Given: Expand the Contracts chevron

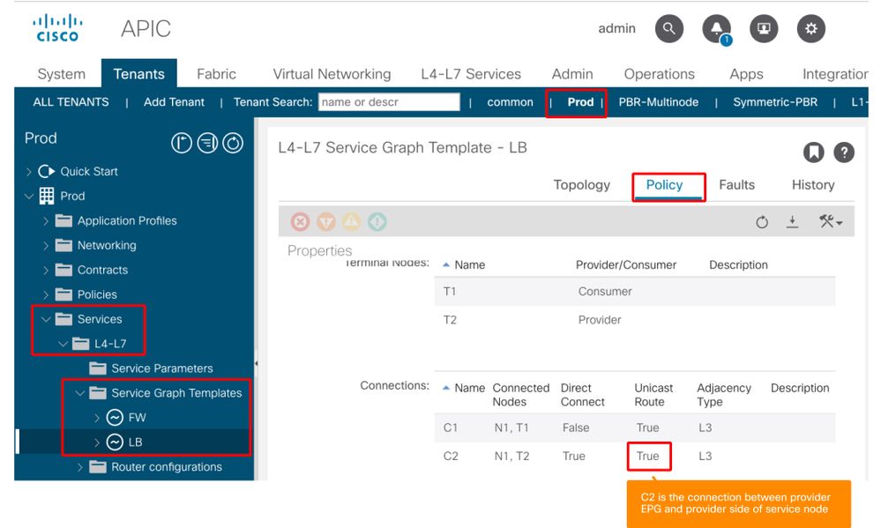Looking at the screenshot, I should (46, 271).
